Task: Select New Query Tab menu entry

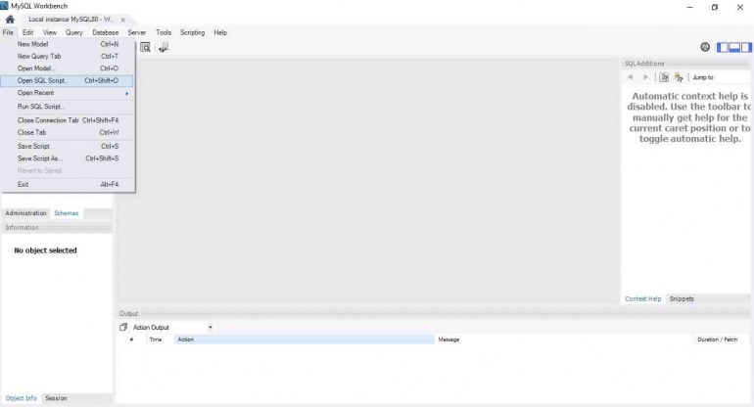Action: (x=68, y=56)
